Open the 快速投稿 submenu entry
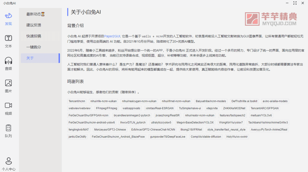 pyautogui.click(x=40, y=36)
